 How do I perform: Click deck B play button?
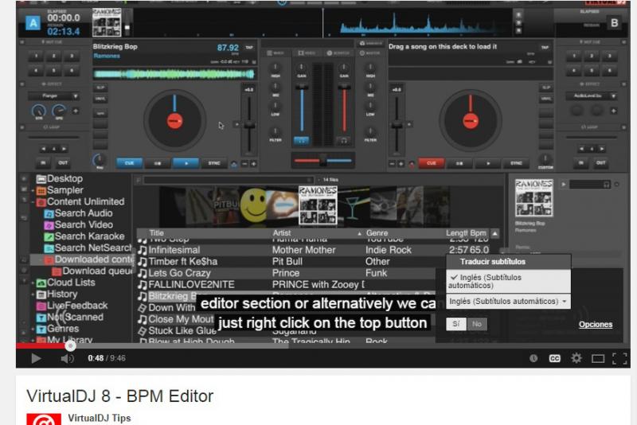[x=487, y=163]
